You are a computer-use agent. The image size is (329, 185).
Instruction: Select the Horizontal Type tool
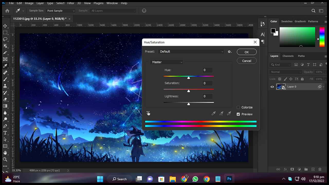point(5,133)
